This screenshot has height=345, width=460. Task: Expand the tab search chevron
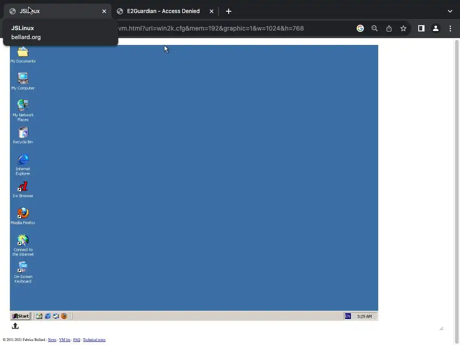click(x=450, y=11)
